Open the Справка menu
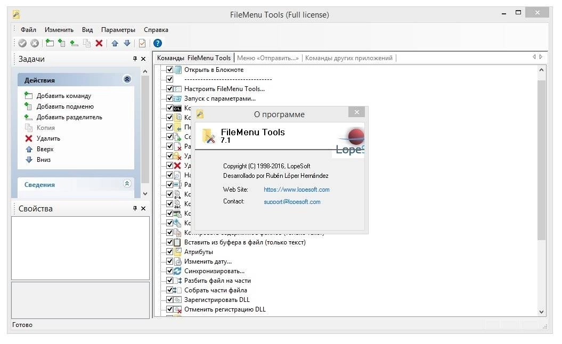 tap(156, 30)
